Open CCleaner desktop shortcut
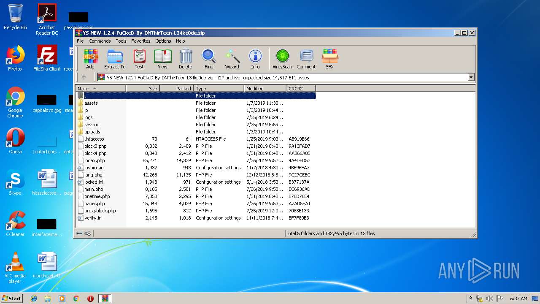 click(x=15, y=224)
